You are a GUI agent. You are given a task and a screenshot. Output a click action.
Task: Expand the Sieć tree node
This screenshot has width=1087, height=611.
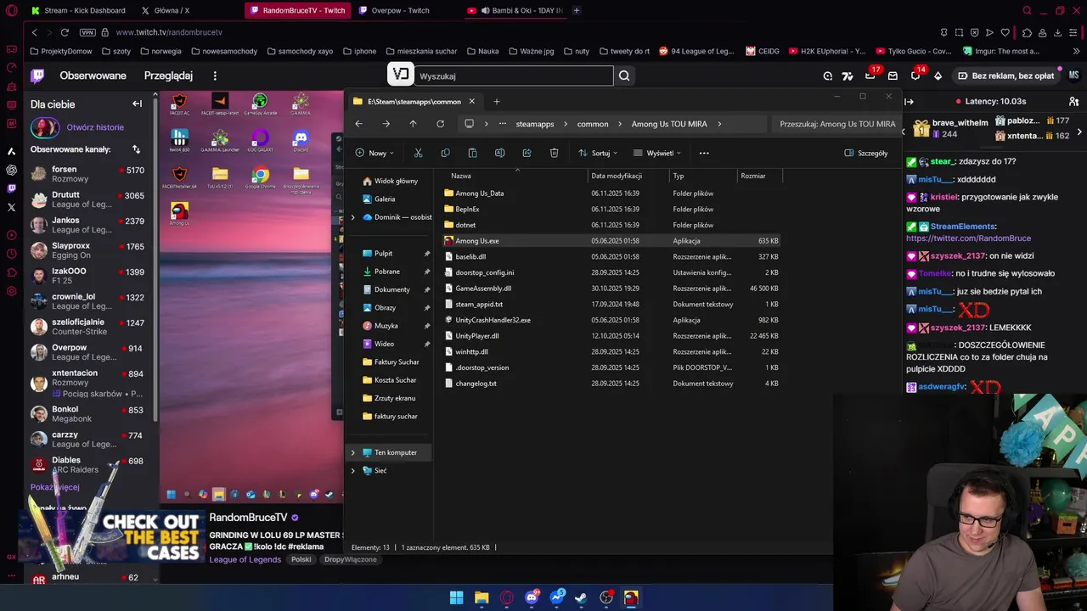(x=353, y=470)
